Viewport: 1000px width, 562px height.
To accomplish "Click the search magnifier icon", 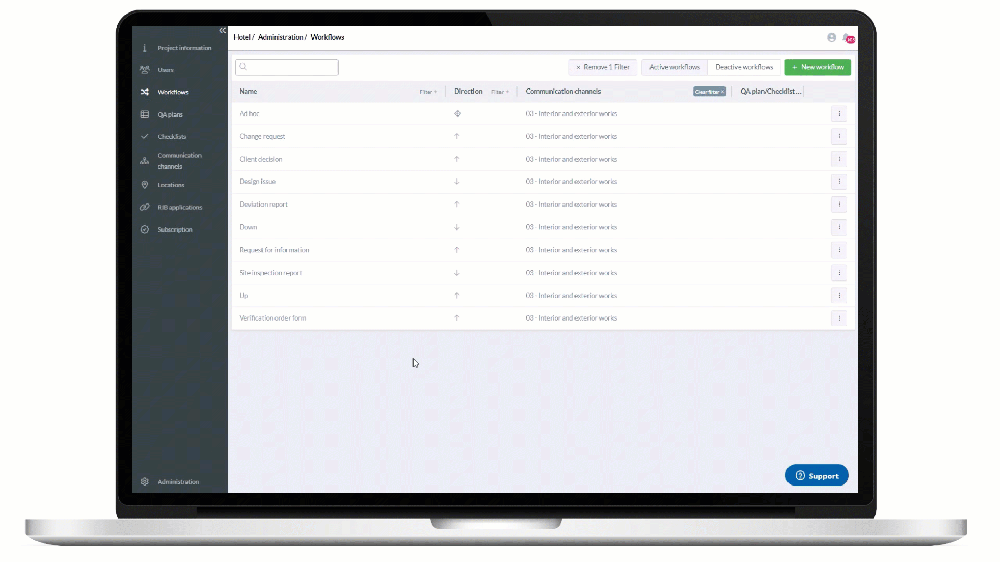I will pyautogui.click(x=243, y=67).
